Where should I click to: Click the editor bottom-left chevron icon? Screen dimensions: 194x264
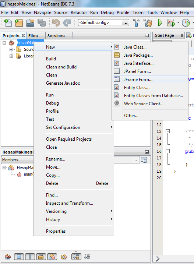coord(158,258)
